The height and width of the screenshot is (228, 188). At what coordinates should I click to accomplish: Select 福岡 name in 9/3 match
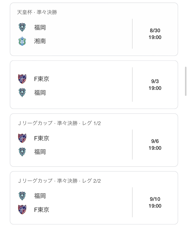(40, 93)
